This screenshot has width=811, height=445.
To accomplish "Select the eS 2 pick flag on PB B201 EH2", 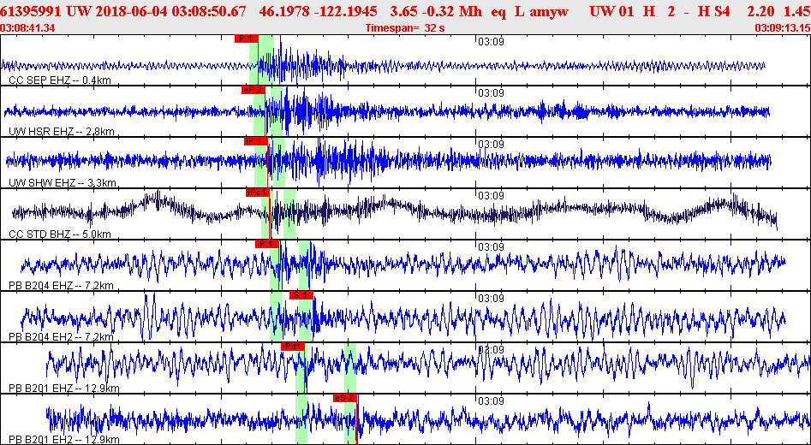I will coord(345,398).
